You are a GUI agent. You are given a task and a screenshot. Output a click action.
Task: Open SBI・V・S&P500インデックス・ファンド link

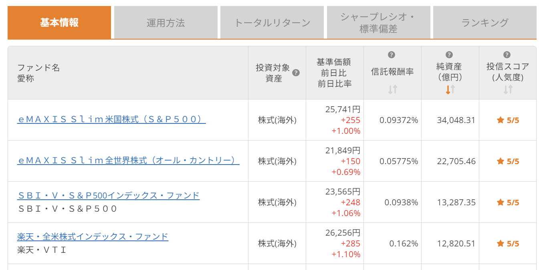(108, 196)
